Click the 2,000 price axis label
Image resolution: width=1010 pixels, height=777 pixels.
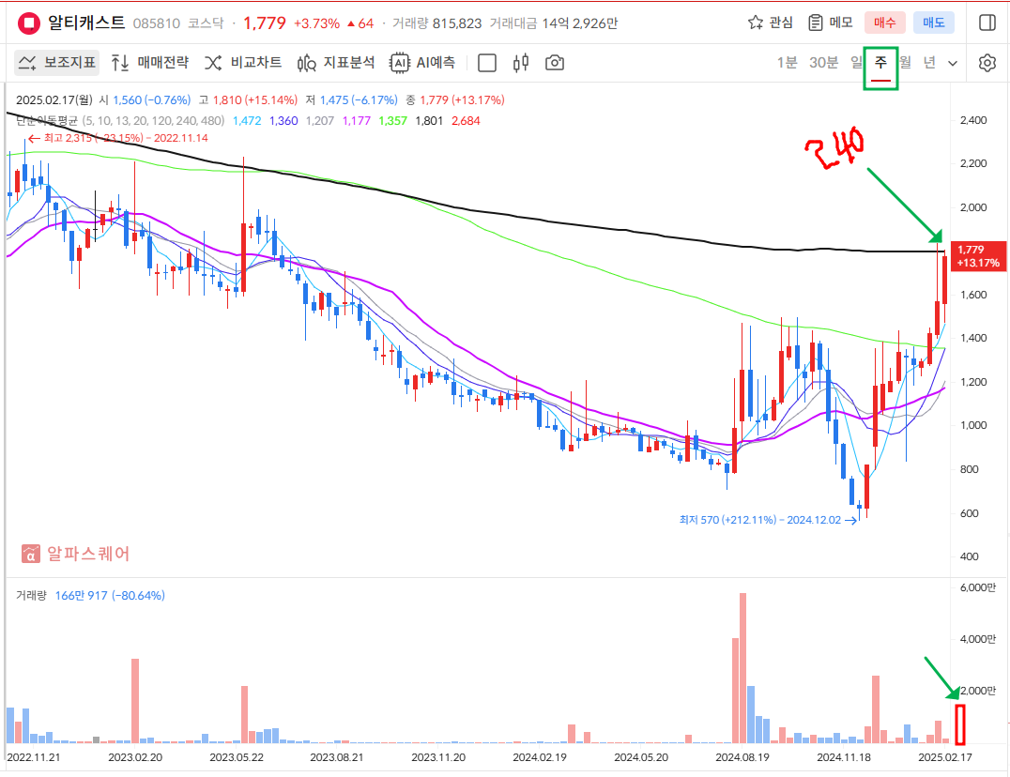[973, 207]
